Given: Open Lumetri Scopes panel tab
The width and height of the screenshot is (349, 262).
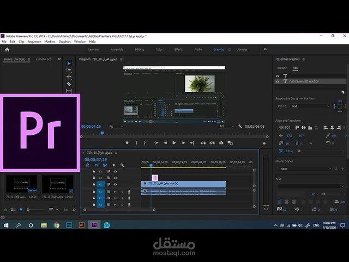Looking at the screenshot, I should tap(44, 59).
